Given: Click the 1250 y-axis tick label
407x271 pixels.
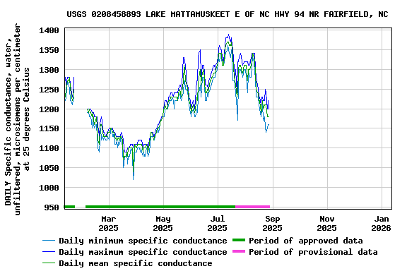Looking at the screenshot, I should 49,90.
